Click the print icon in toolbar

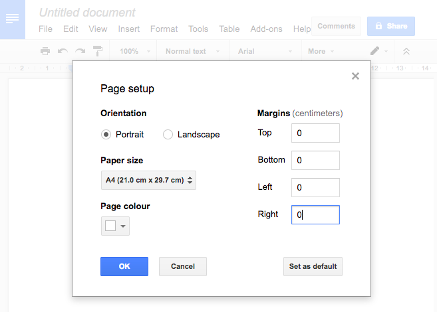pyautogui.click(x=45, y=51)
